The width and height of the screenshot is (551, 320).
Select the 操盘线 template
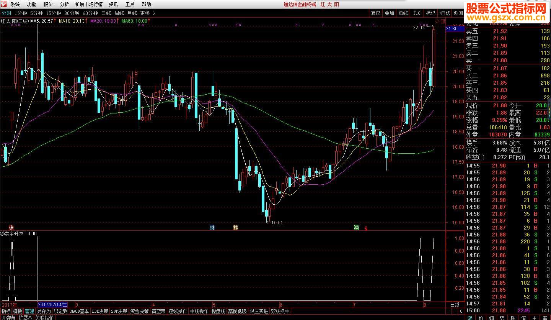[x=218, y=311]
